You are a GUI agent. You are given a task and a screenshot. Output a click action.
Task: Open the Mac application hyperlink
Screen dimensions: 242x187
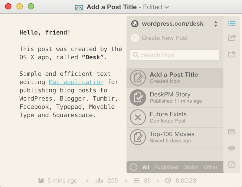pos(76,82)
